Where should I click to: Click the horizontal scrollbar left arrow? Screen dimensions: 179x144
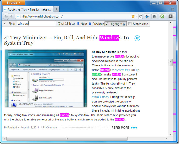[4, 139]
